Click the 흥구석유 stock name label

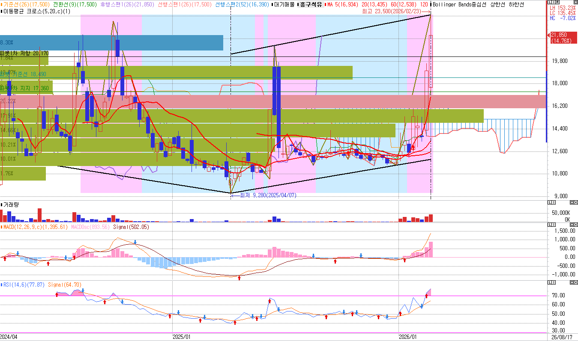click(x=311, y=4)
